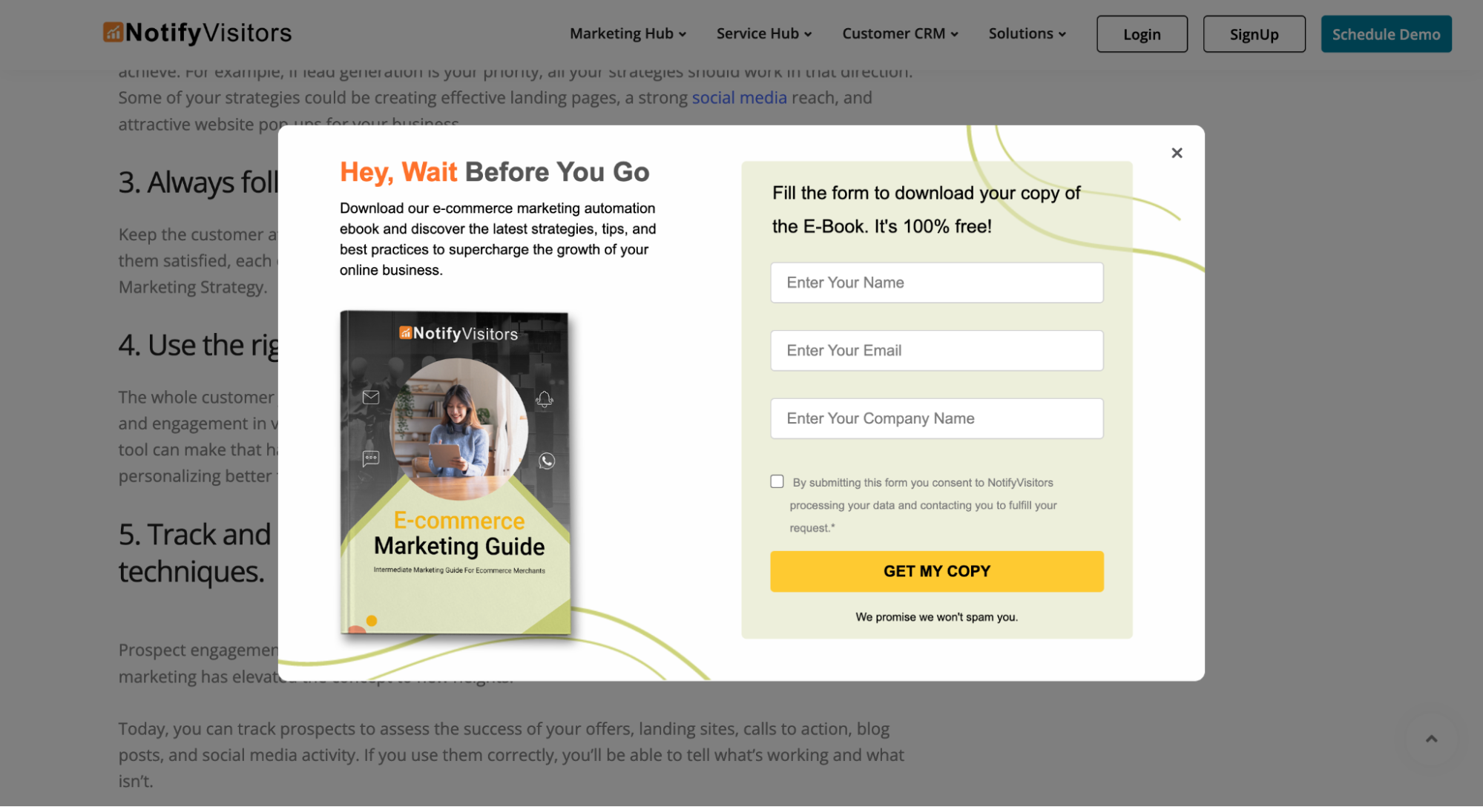Close the ebook popup with X icon
Image resolution: width=1483 pixels, height=807 pixels.
1177,153
